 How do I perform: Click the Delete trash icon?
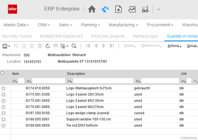(40, 46)
